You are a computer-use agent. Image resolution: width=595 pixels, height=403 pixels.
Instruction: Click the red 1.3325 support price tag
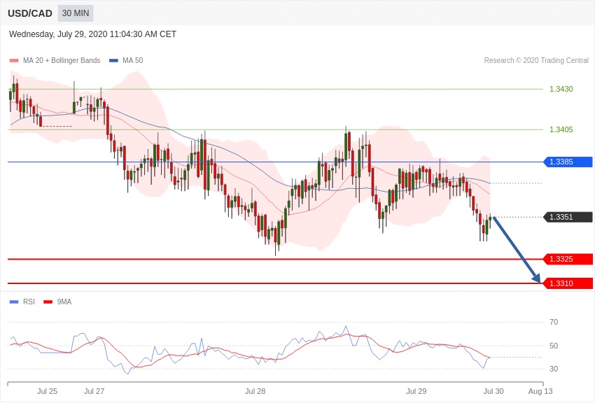click(568, 260)
